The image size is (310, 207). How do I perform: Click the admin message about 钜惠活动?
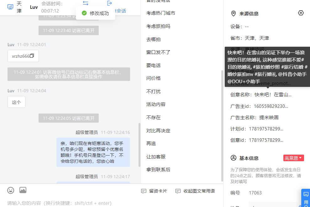pyautogui.click(x=93, y=152)
